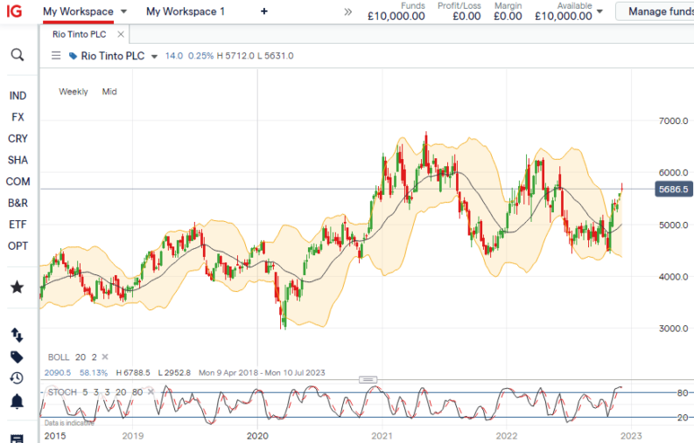Open the price tag icon in sidebar
Screen dimensions: 694x443
17,356
